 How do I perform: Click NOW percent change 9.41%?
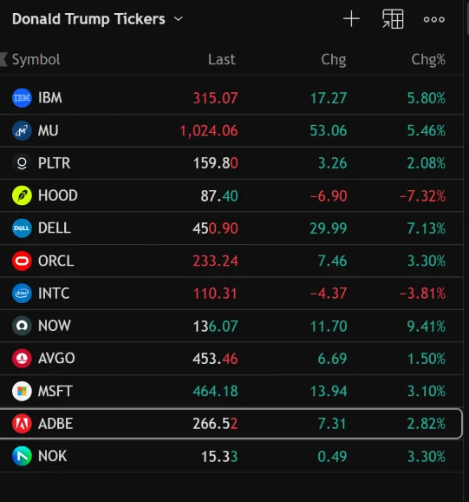click(x=427, y=327)
